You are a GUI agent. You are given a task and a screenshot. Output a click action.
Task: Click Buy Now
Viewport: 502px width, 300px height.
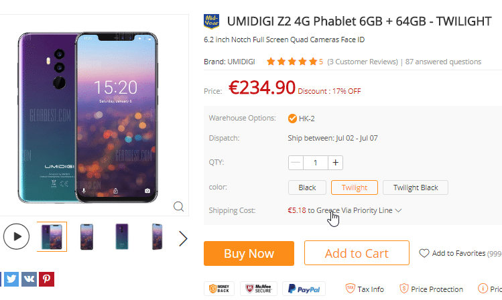(249, 253)
